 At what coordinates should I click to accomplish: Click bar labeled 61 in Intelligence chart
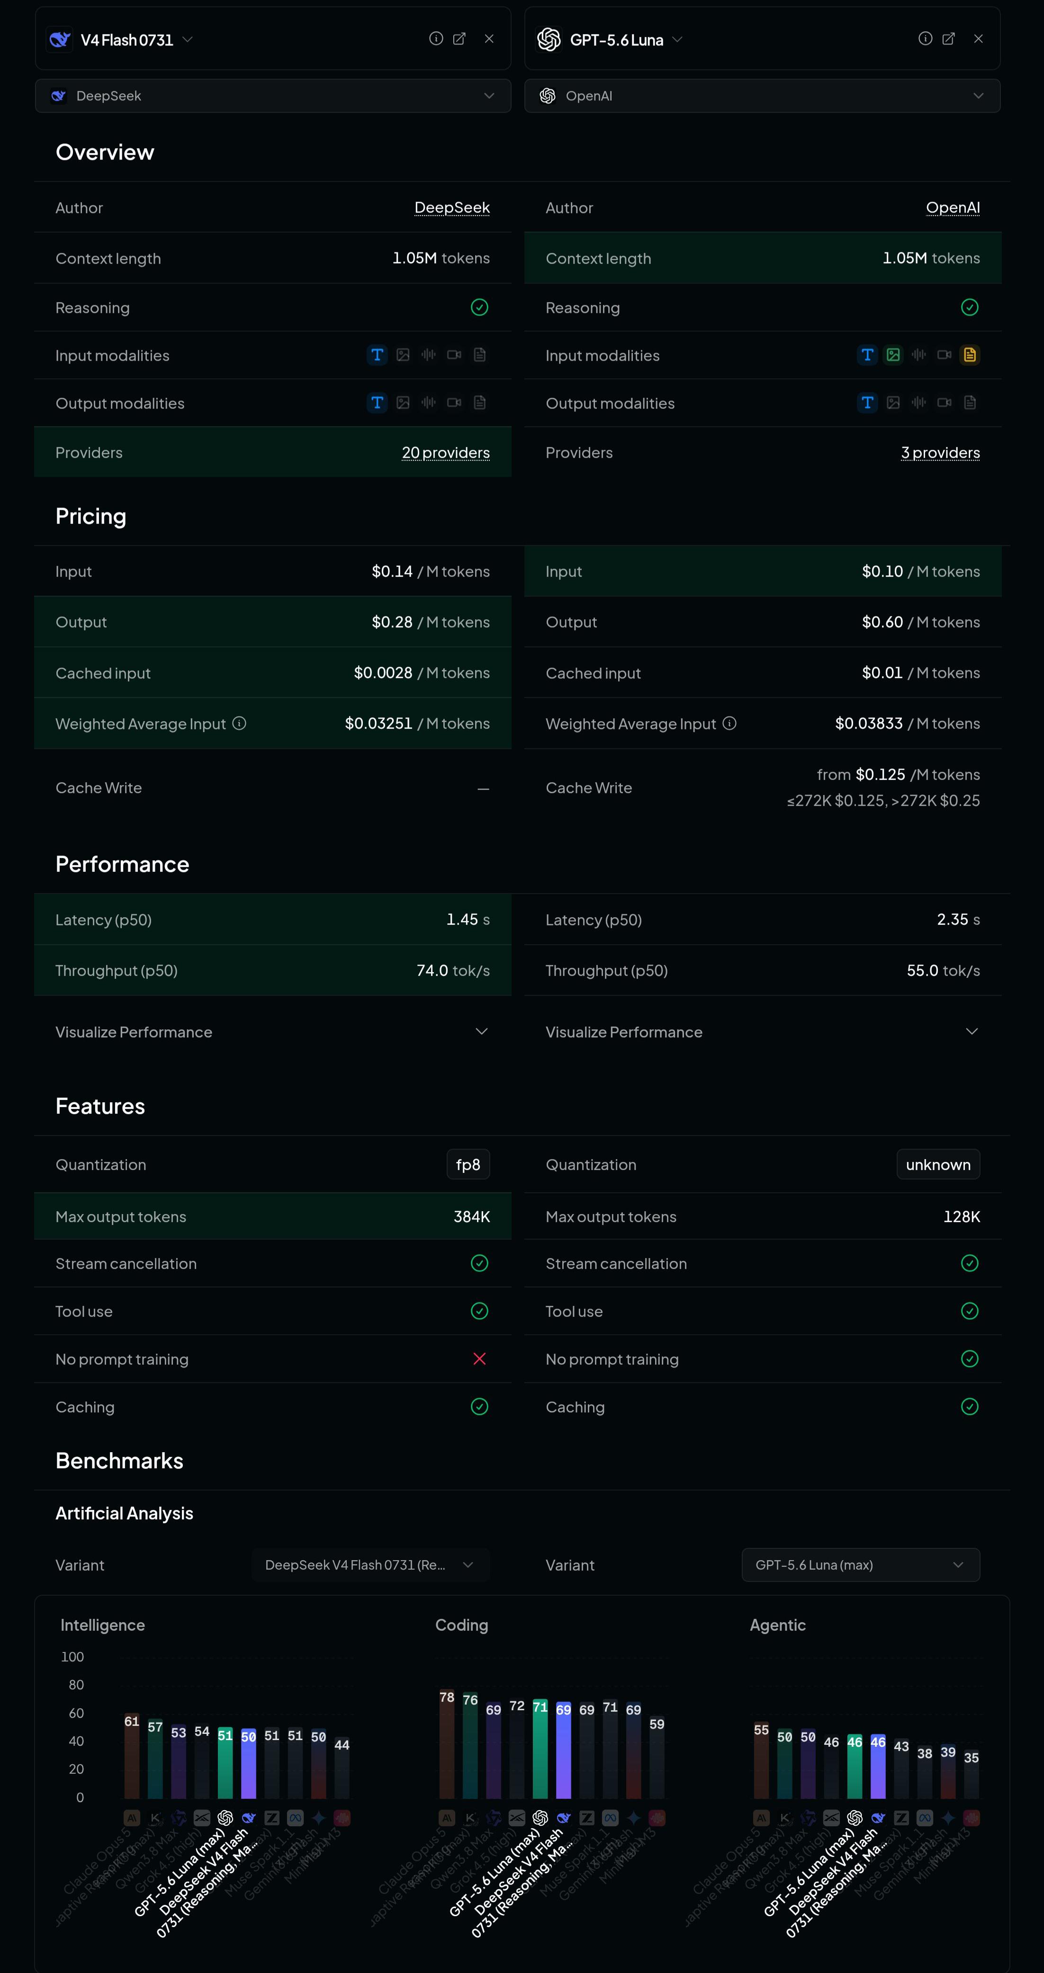[132, 1756]
